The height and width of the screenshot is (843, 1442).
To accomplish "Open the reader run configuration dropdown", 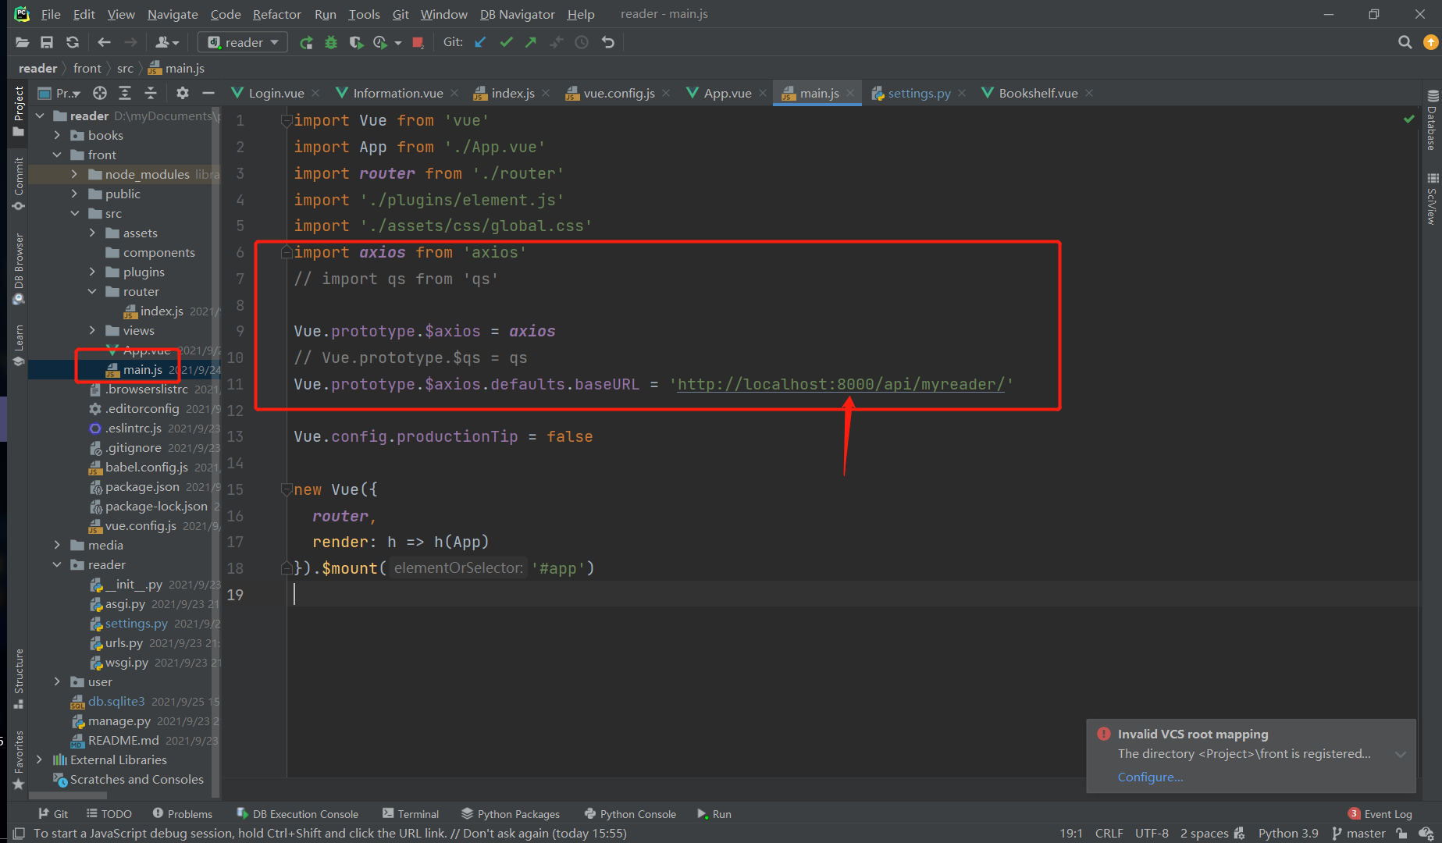I will point(243,42).
